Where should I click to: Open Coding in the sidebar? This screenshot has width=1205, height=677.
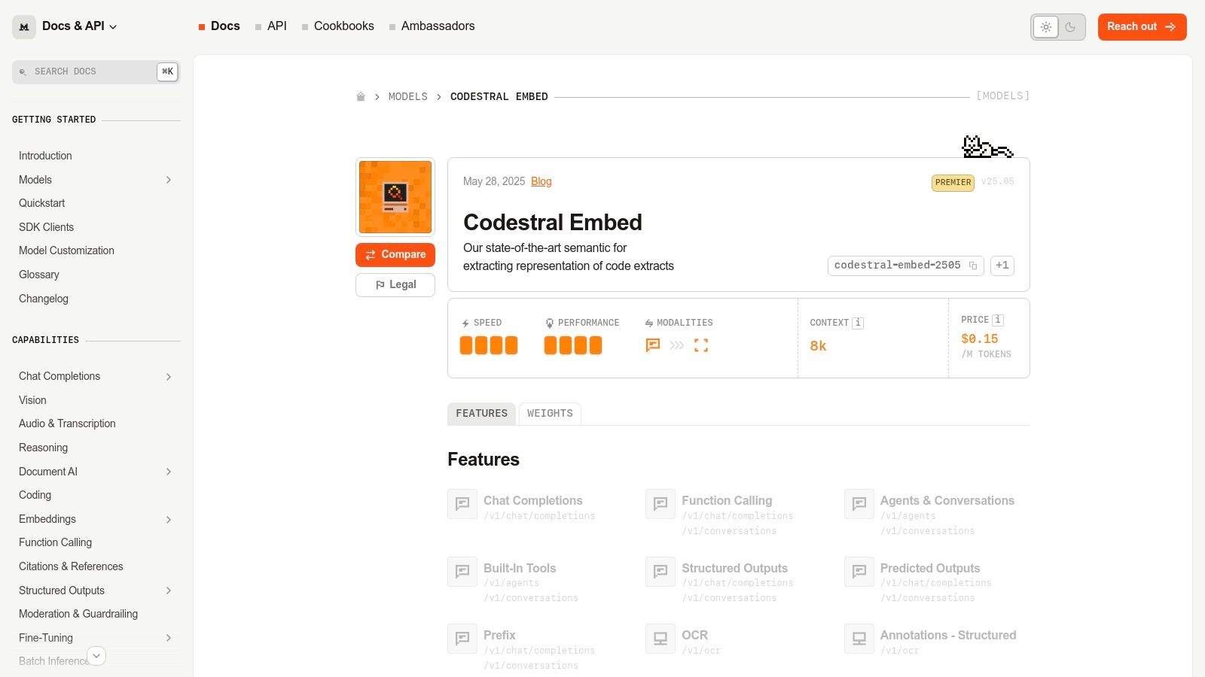[x=35, y=495]
